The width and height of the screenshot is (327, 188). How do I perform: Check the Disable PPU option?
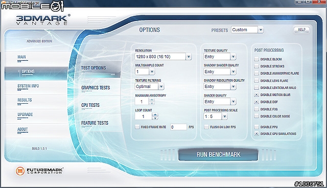[256, 127]
